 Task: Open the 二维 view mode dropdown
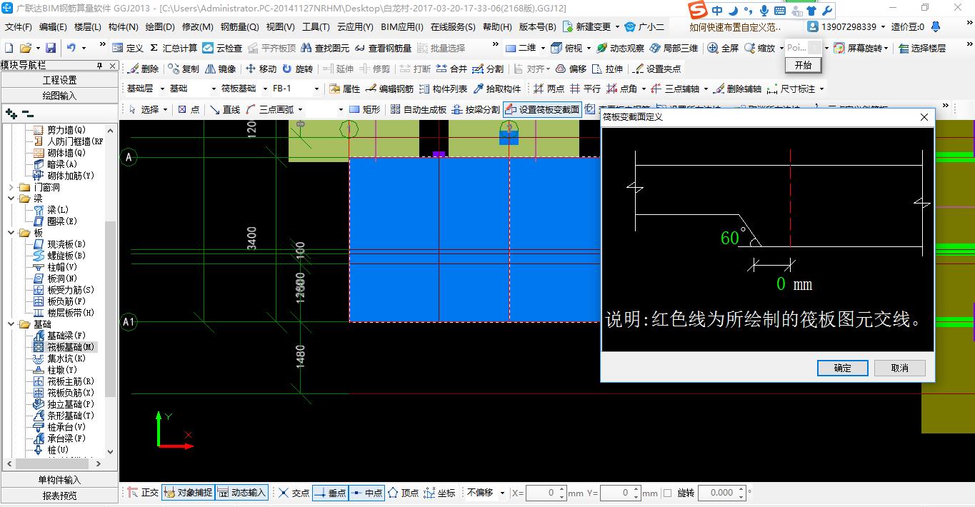[543, 48]
